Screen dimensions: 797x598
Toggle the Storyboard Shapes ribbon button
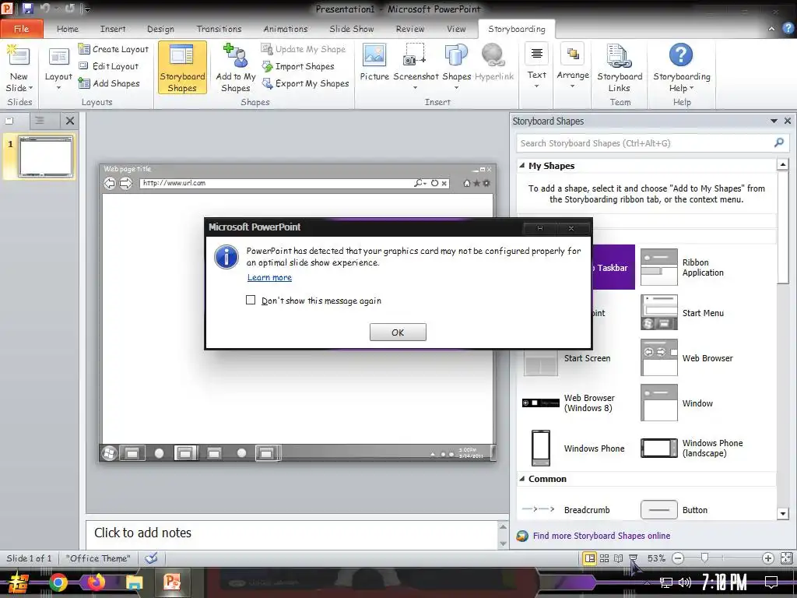182,68
